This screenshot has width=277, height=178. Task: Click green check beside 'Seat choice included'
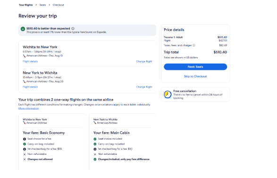point(95,139)
